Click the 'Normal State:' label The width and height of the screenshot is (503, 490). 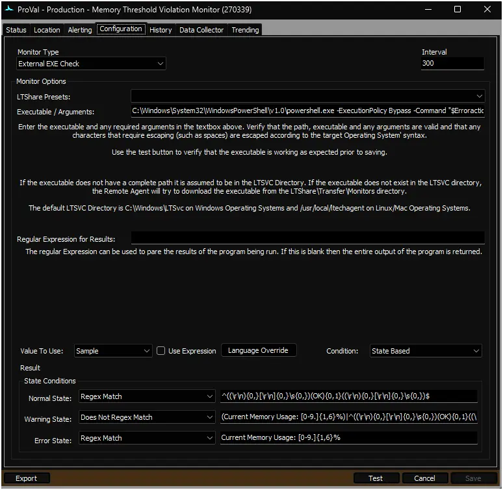click(x=50, y=398)
